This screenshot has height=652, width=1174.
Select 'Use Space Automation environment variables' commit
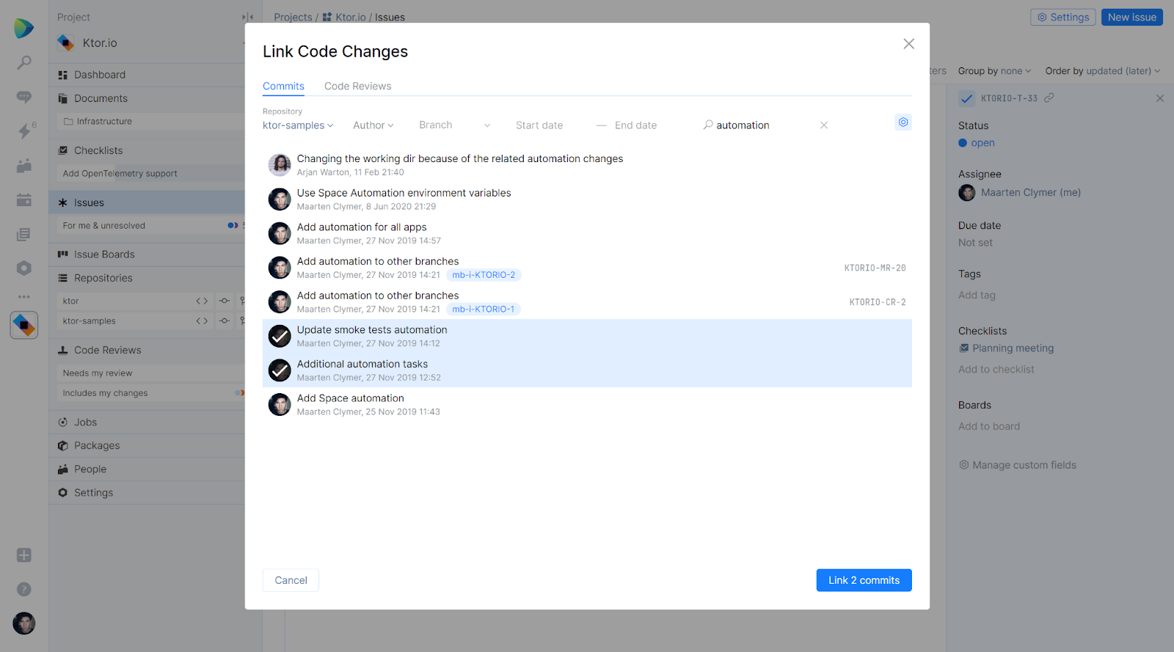click(587, 199)
